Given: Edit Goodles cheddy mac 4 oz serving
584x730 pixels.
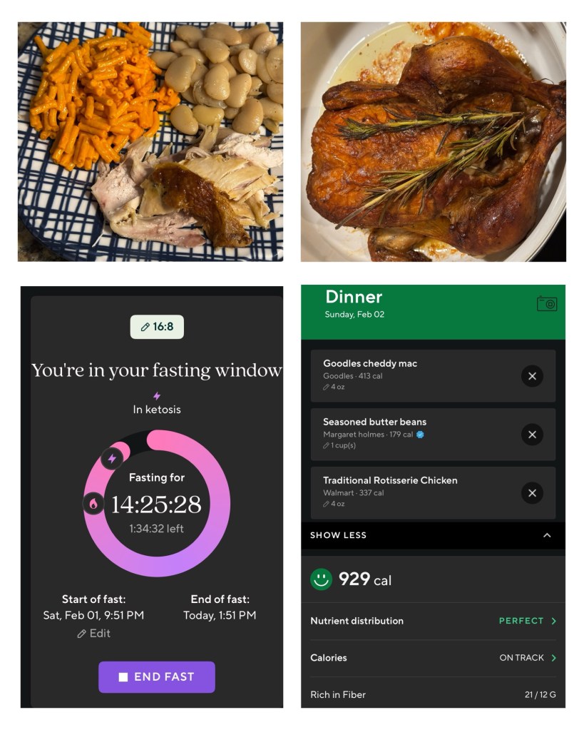Looking at the screenshot, I should coord(334,387).
